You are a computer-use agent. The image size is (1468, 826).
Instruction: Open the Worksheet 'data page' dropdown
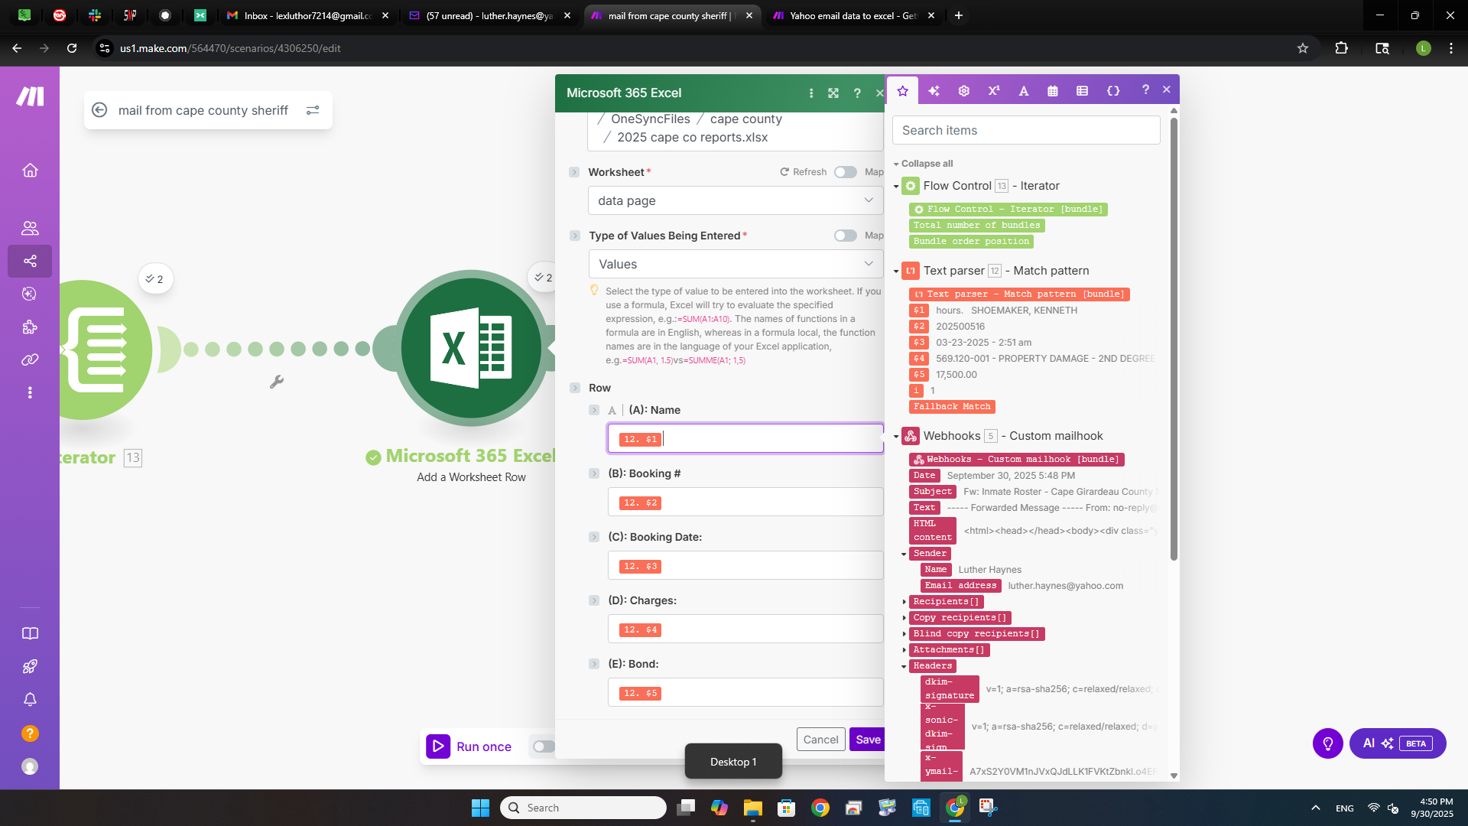tap(736, 200)
